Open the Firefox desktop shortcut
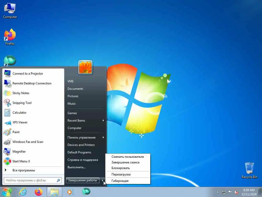 (10, 37)
